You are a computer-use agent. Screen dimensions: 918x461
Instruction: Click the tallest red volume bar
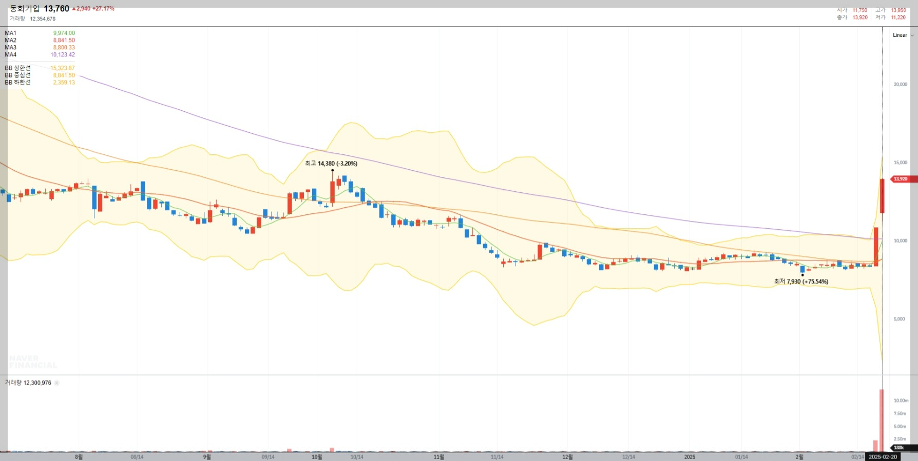tap(882, 420)
